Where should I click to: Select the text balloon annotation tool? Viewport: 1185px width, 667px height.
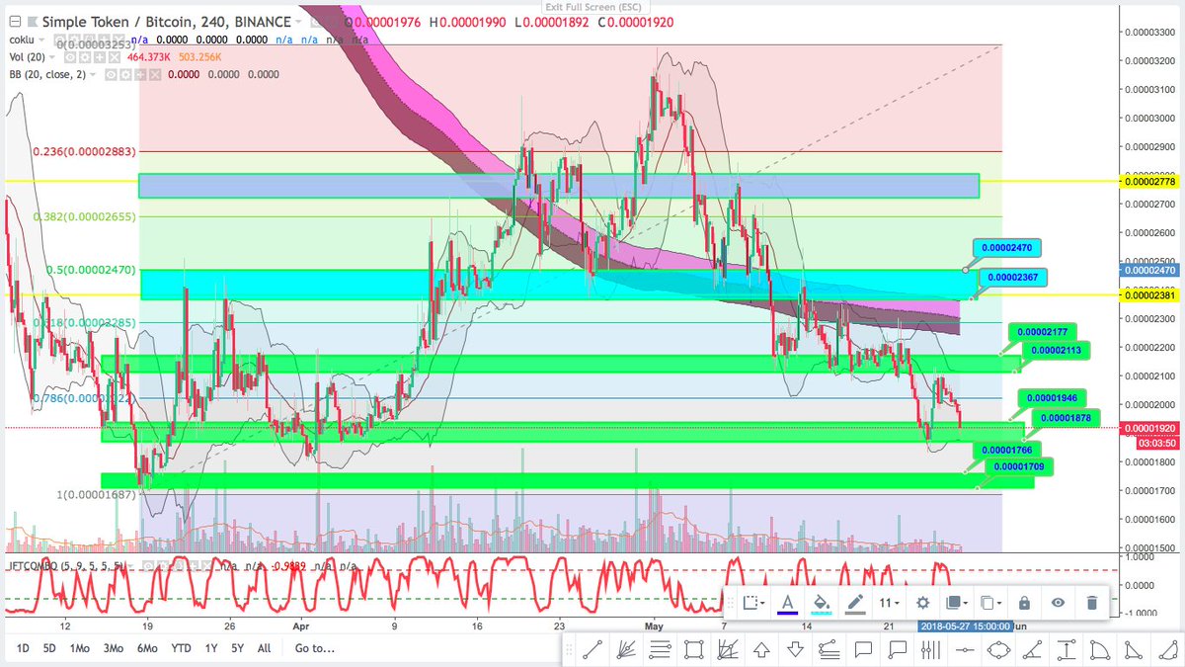[x=862, y=649]
